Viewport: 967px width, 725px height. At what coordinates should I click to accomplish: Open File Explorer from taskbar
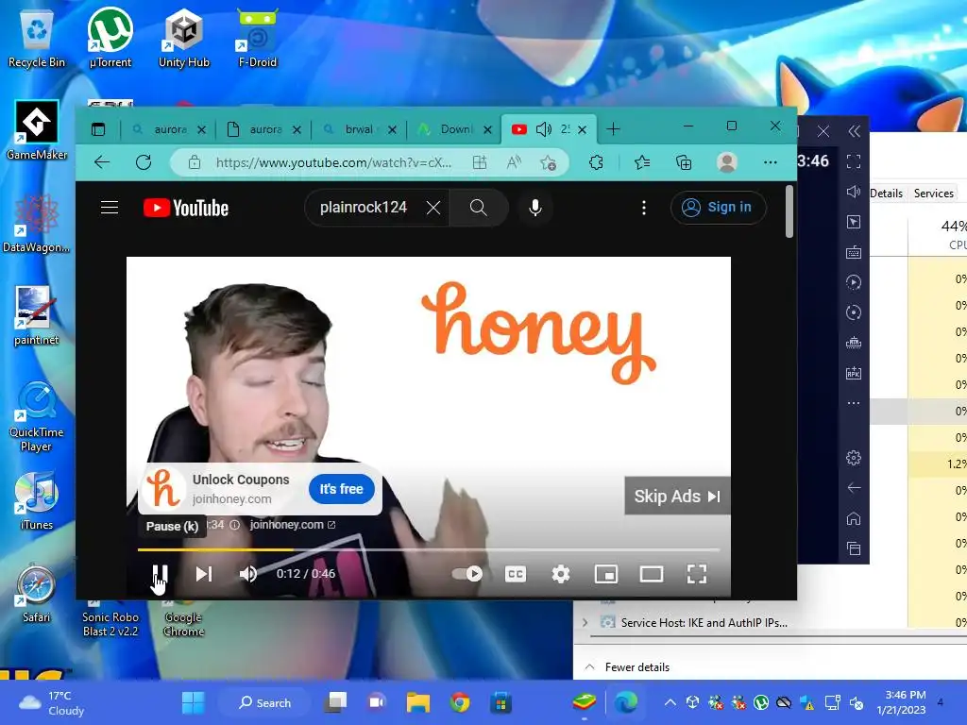click(x=418, y=702)
